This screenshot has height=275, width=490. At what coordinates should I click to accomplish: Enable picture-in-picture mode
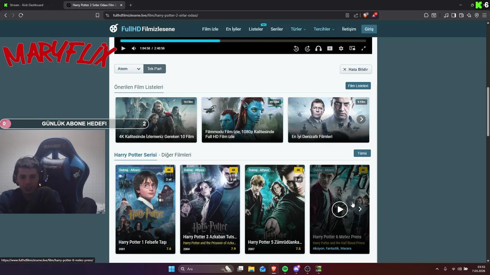pyautogui.click(x=352, y=49)
